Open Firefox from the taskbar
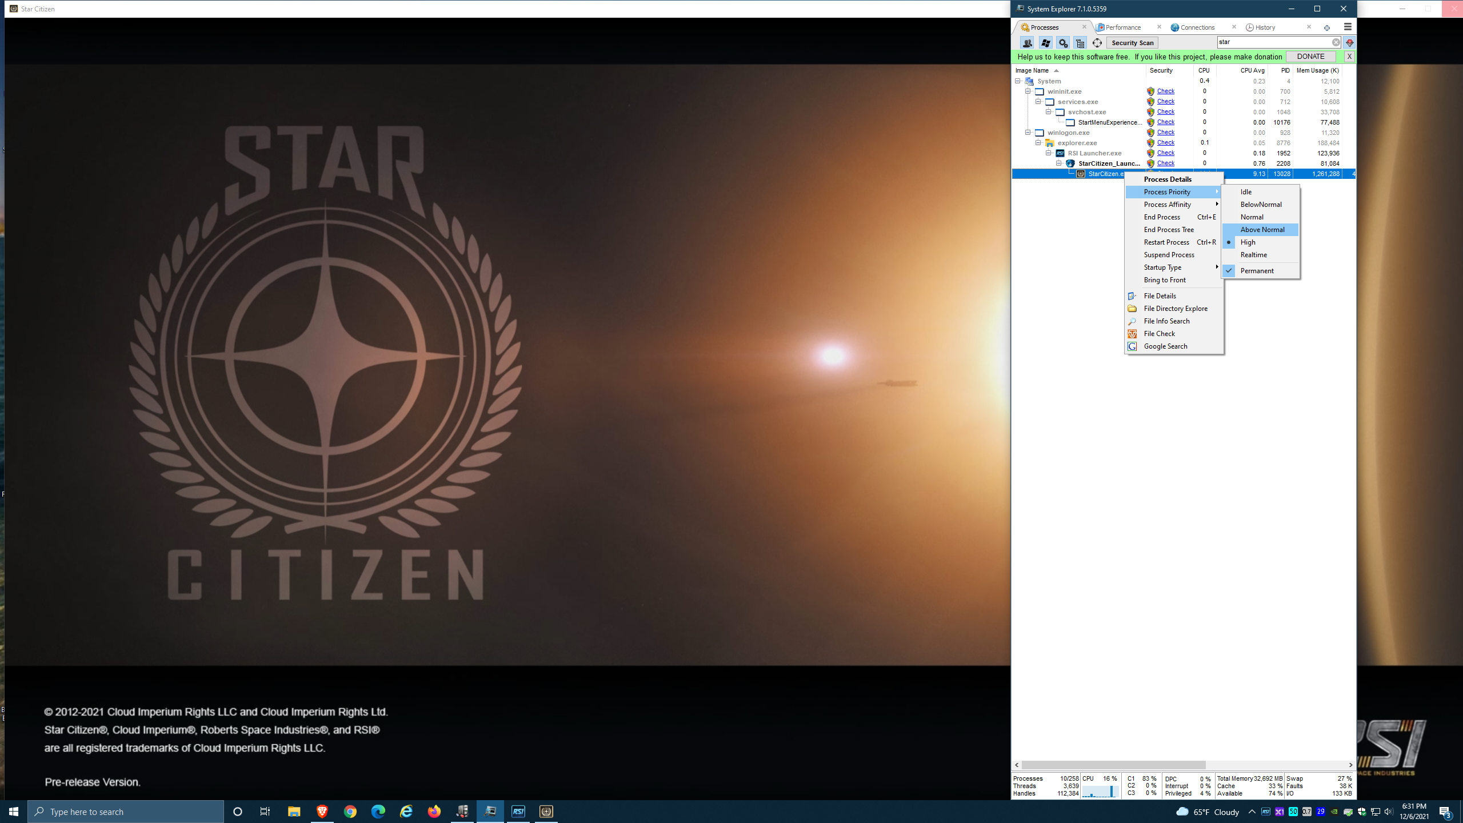The image size is (1463, 823). pos(434,812)
